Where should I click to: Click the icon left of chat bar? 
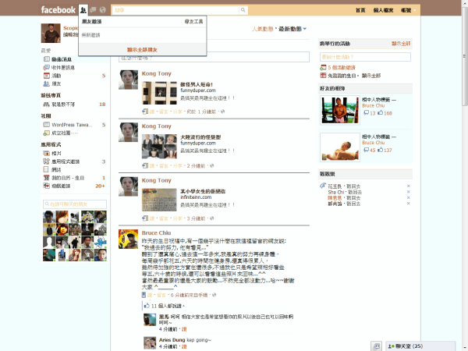[x=377, y=346]
